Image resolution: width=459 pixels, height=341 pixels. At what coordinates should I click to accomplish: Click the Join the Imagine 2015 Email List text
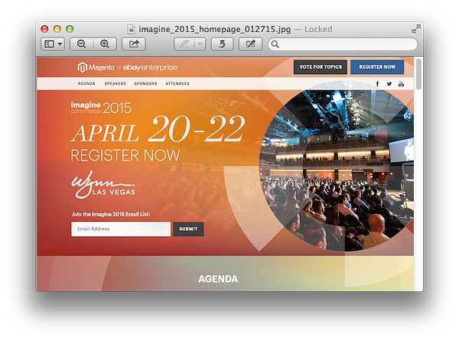[x=111, y=214]
